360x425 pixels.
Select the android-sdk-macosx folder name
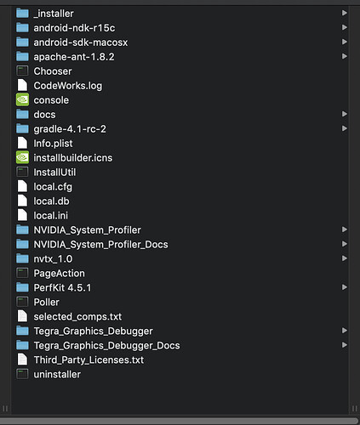[81, 42]
